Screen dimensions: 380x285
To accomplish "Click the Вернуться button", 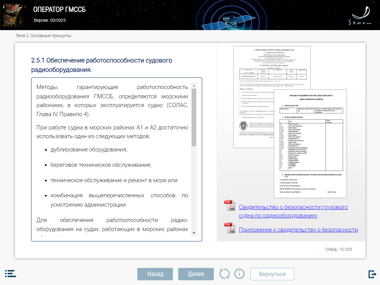I will tap(272, 274).
